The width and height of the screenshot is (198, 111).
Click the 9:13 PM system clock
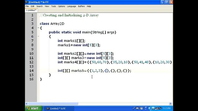coord(167,108)
